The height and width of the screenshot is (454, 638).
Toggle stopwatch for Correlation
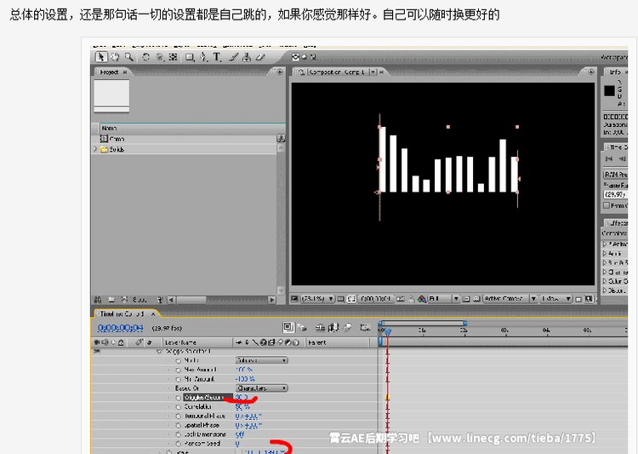click(179, 406)
